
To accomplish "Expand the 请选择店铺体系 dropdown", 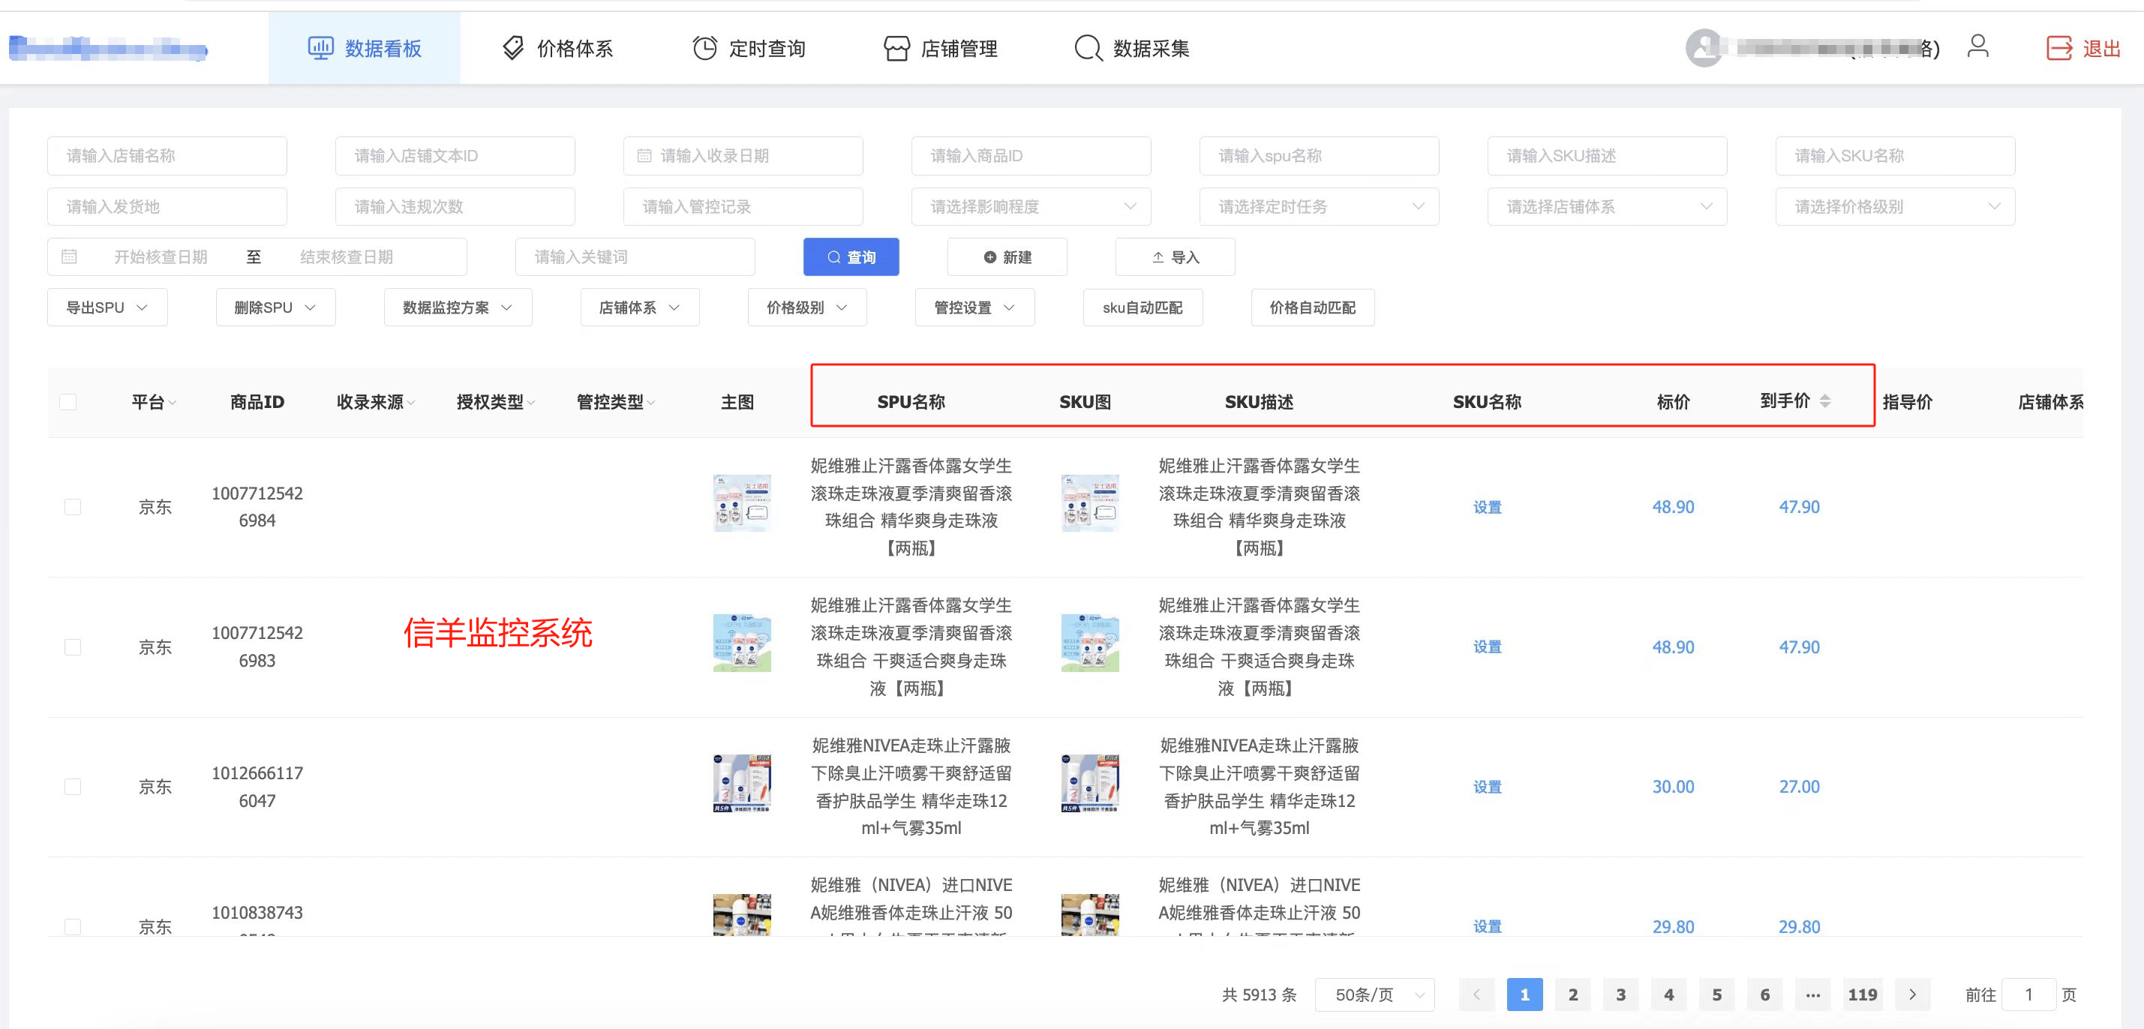I will point(1607,206).
